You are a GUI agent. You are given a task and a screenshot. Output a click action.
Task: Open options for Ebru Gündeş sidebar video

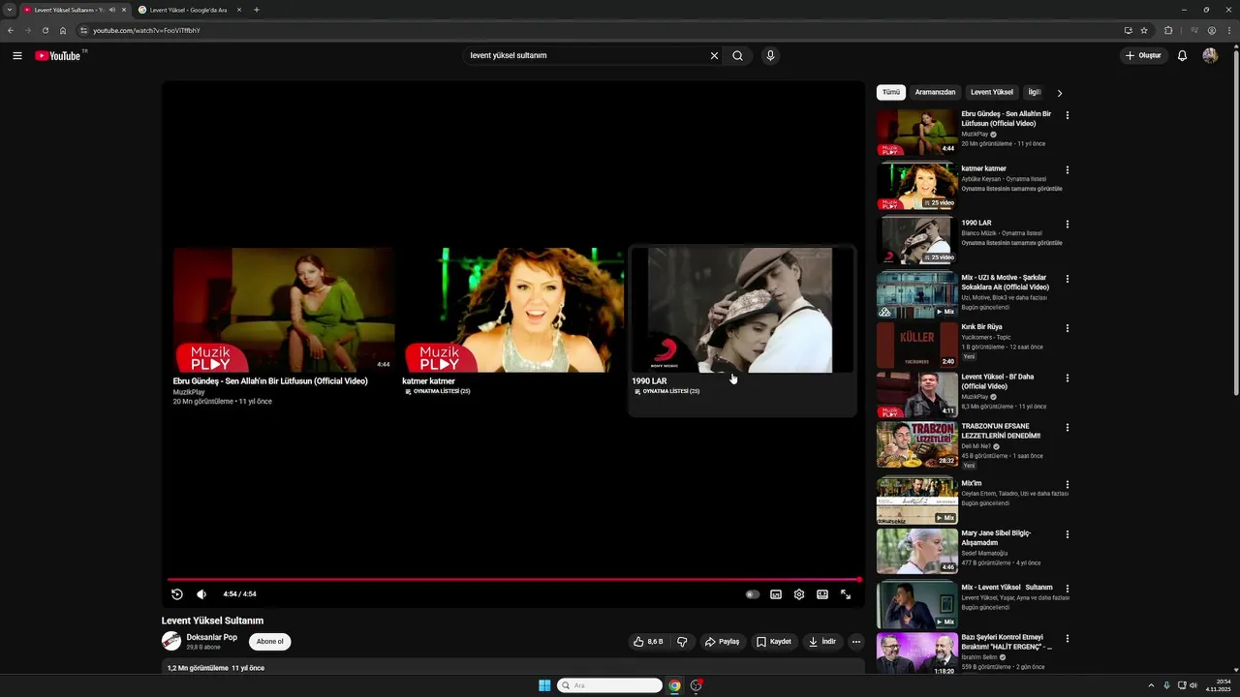(1068, 115)
